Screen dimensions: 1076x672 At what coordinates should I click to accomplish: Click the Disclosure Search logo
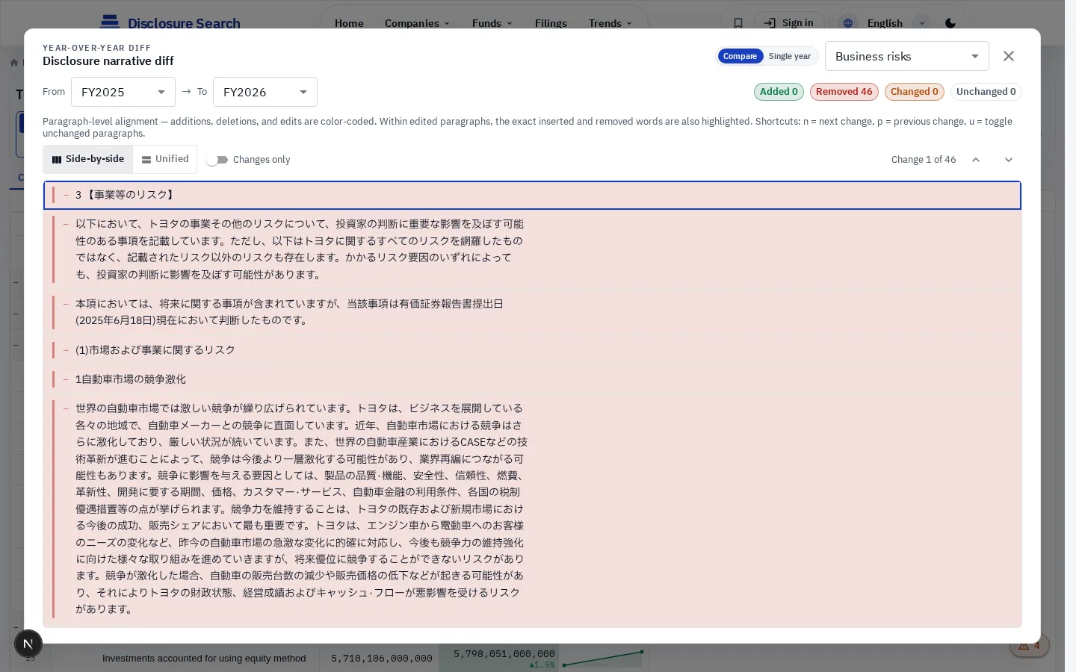[170, 23]
